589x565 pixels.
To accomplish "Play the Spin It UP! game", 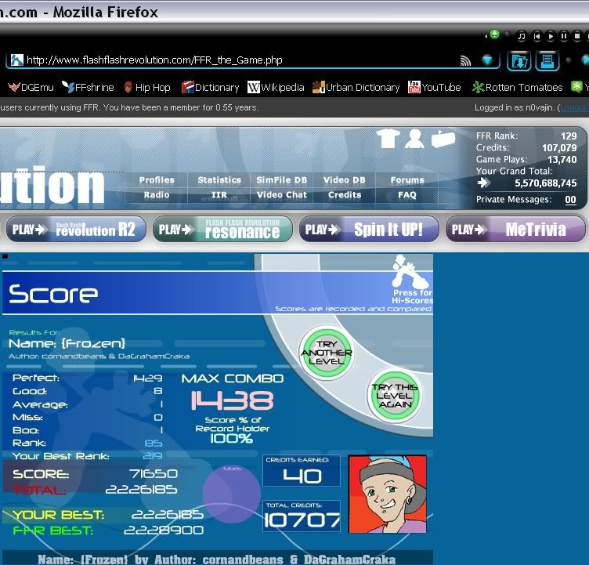I will pyautogui.click(x=367, y=230).
